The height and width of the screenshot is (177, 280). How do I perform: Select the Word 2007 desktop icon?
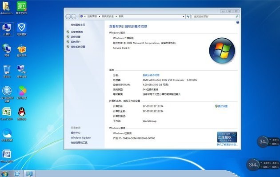coord(7,156)
